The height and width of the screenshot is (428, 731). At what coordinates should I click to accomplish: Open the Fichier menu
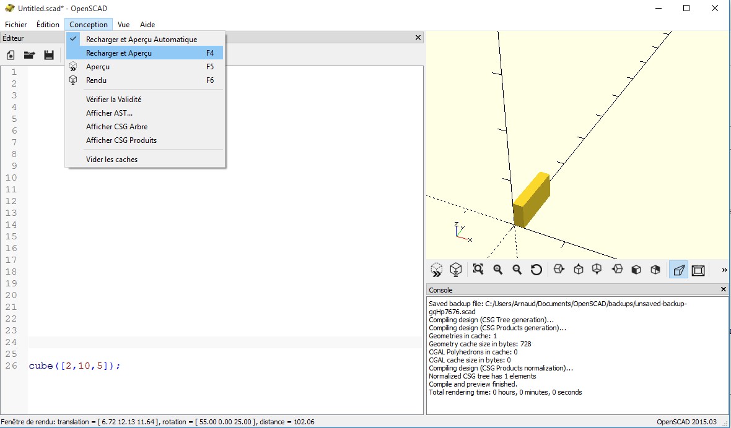pos(16,25)
